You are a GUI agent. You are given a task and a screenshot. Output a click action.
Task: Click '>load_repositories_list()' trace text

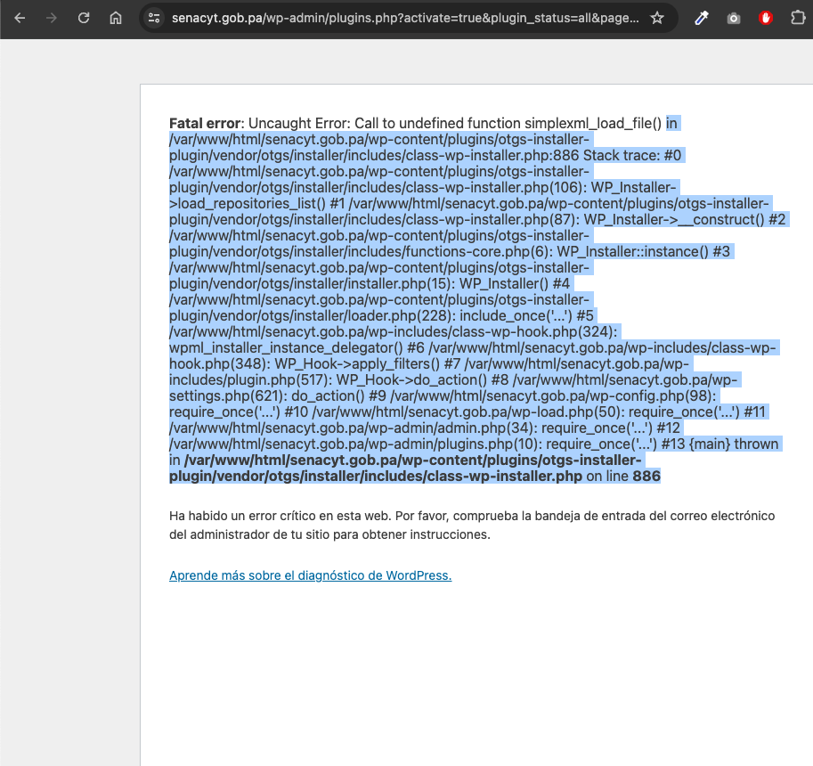248,203
